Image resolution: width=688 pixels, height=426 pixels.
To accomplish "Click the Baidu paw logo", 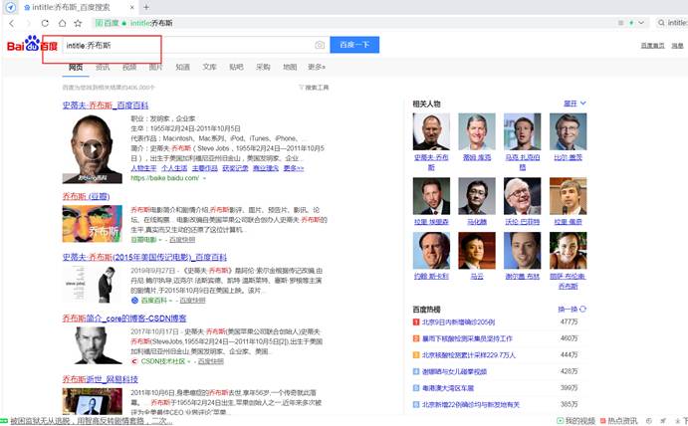I will coord(32,44).
